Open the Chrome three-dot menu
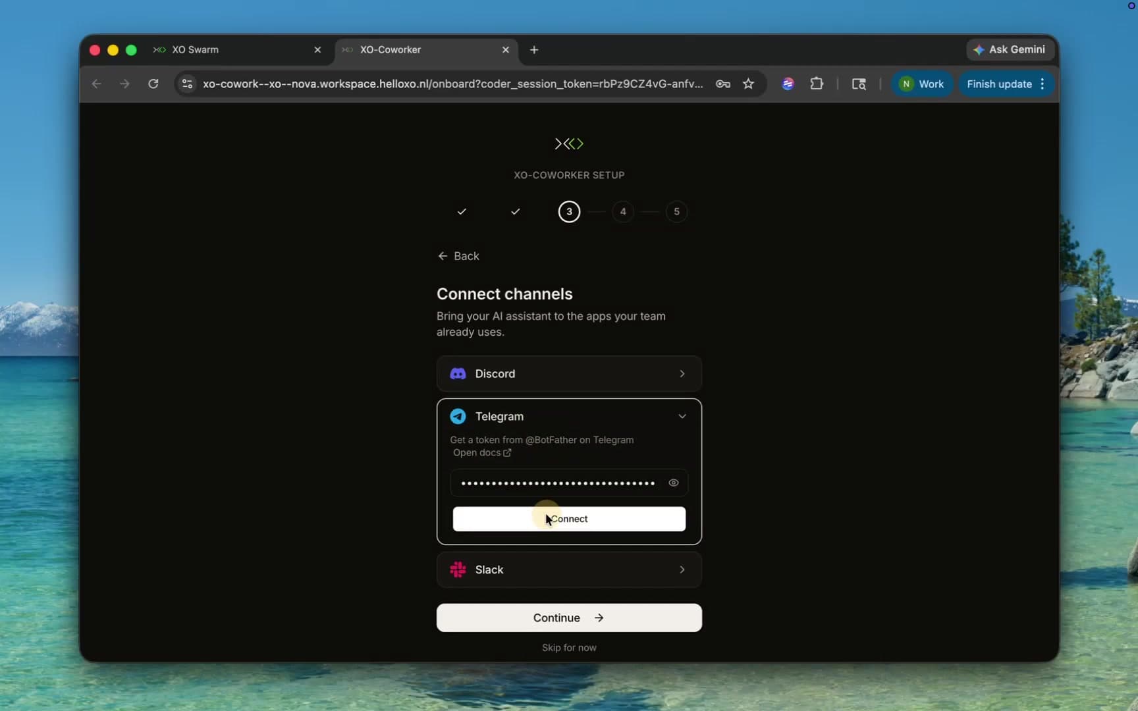Image resolution: width=1138 pixels, height=711 pixels. [x=1043, y=84]
